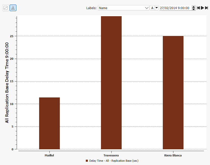Image resolution: width=210 pixels, height=165 pixels.
Task: Increase time with the up stepper arrow
Action: pyautogui.click(x=194, y=7)
